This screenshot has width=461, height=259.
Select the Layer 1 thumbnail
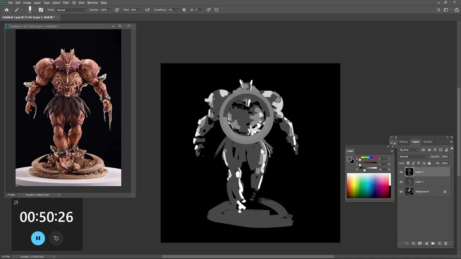409,182
